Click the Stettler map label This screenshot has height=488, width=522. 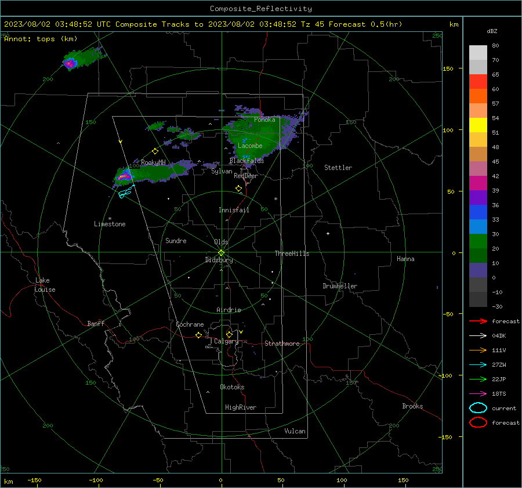[338, 168]
